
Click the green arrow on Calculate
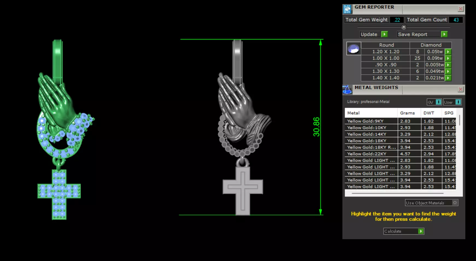tap(421, 231)
